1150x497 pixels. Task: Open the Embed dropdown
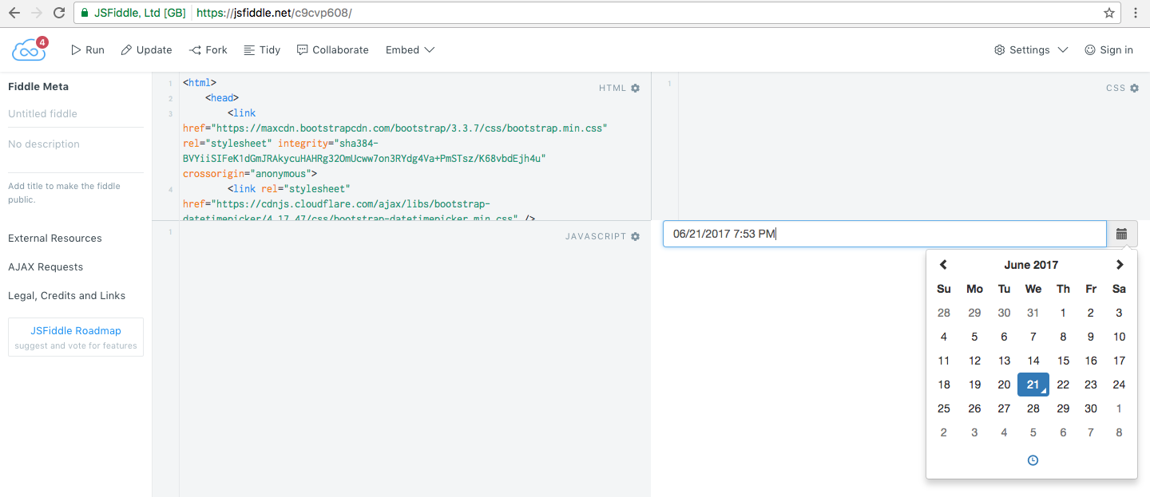[x=409, y=49]
